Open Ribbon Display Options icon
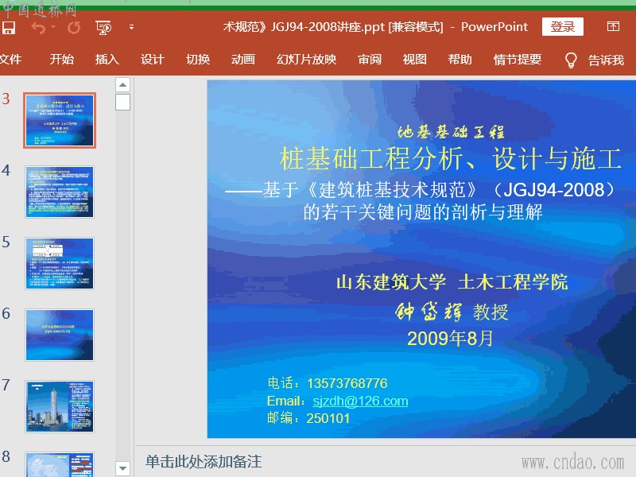Image resolution: width=636 pixels, height=477 pixels. 613,27
